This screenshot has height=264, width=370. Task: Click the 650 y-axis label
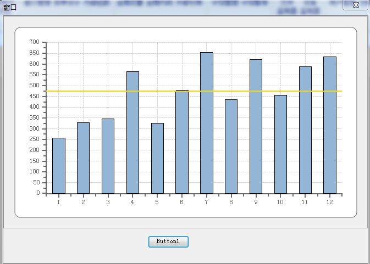pyautogui.click(x=35, y=53)
